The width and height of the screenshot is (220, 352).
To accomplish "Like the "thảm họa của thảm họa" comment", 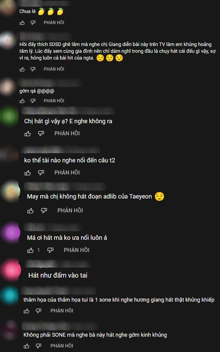I will click(26, 311).
